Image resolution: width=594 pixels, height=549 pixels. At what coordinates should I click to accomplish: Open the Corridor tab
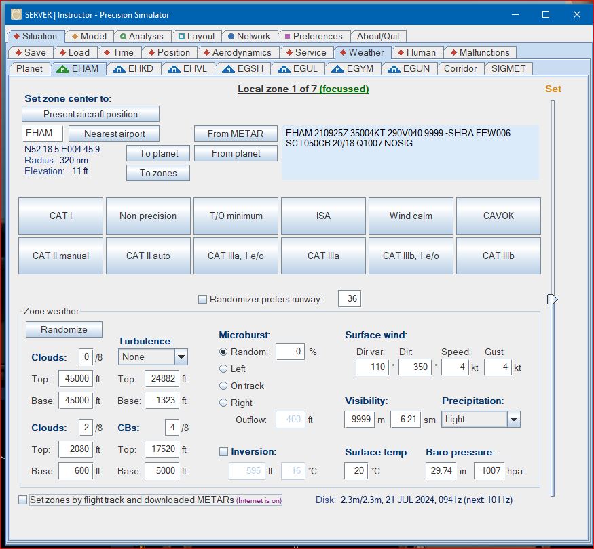460,69
